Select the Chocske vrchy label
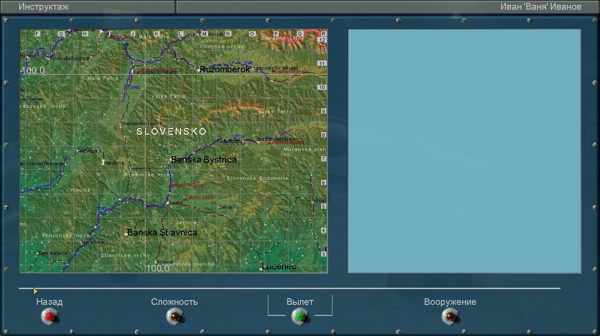600x336 pixels. point(222,46)
